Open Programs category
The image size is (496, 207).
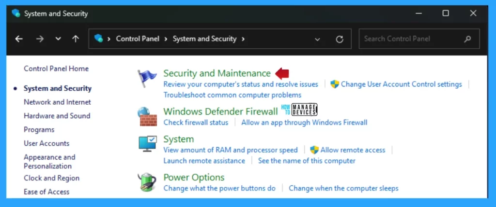pos(39,130)
